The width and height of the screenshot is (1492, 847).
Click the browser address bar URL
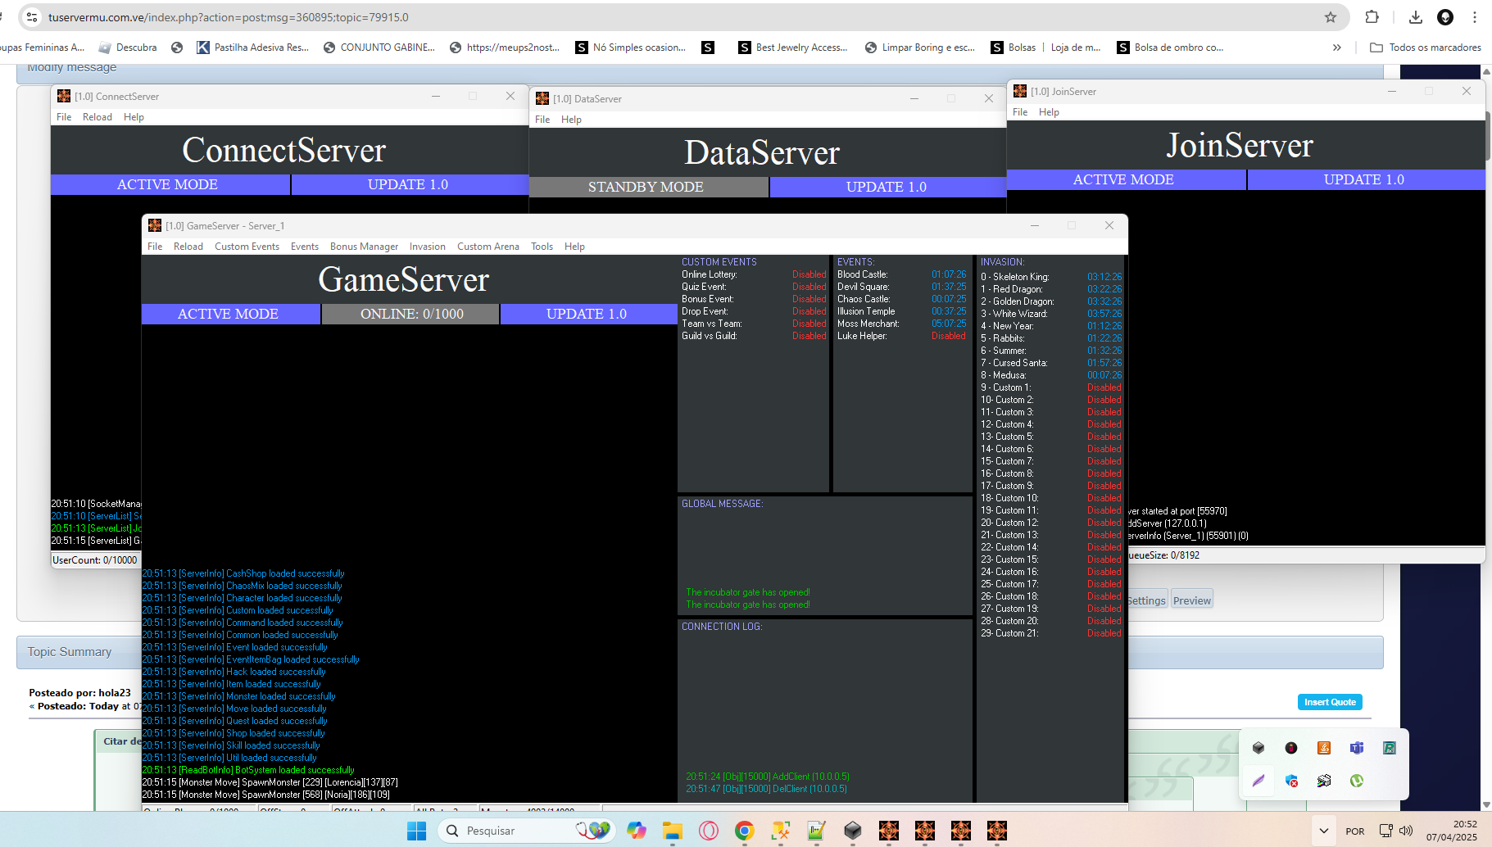pos(229,17)
